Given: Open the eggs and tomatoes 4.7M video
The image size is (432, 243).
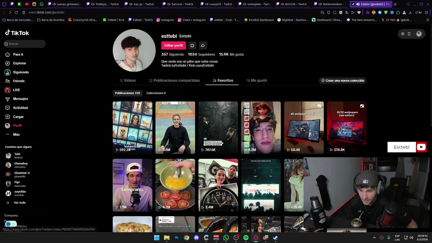Looking at the screenshot, I should coord(175,185).
